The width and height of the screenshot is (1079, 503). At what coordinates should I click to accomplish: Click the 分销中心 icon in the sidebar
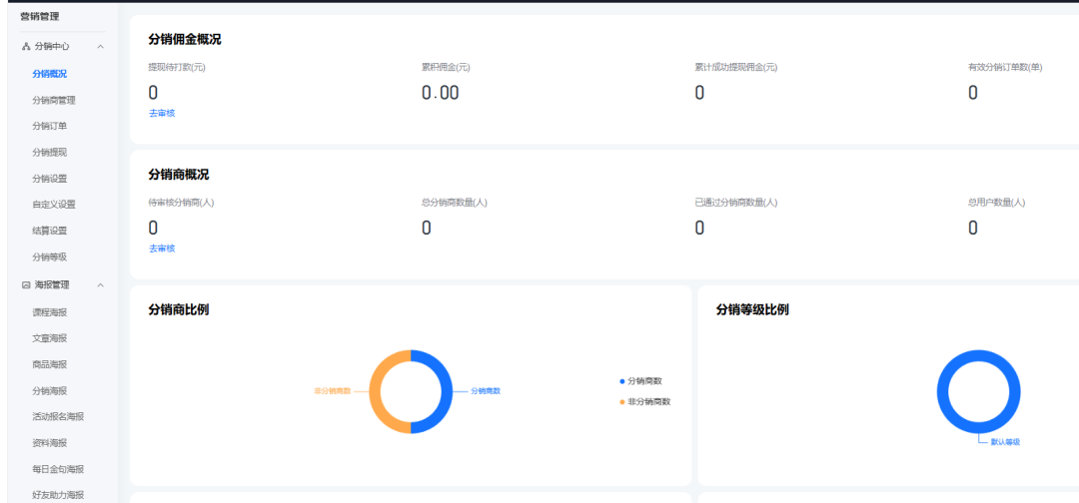tap(26, 47)
